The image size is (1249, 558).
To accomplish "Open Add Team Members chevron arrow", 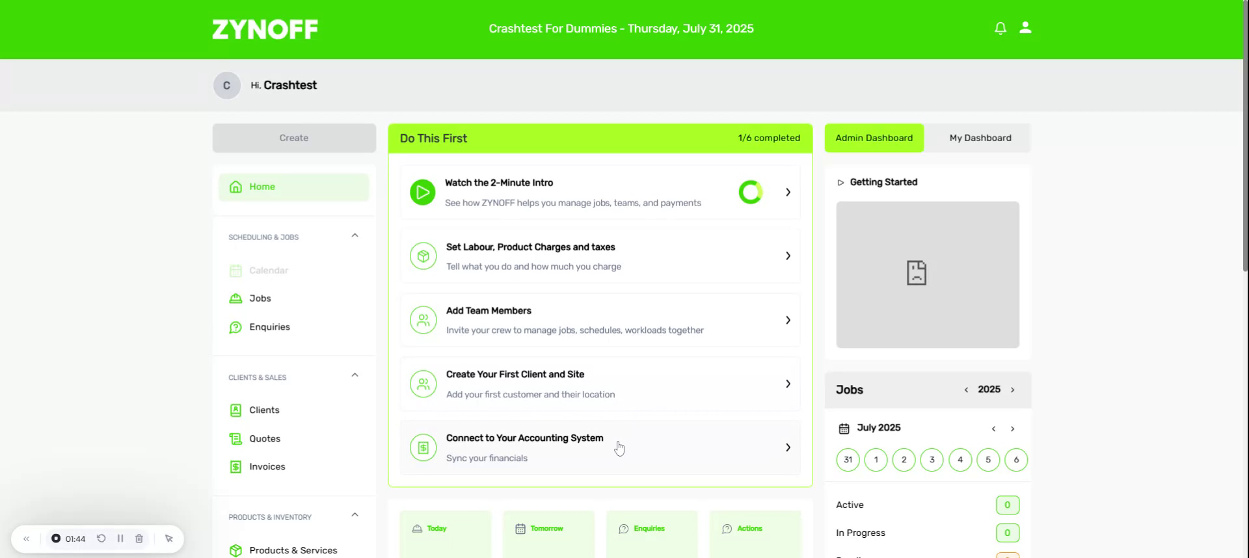I will point(788,320).
